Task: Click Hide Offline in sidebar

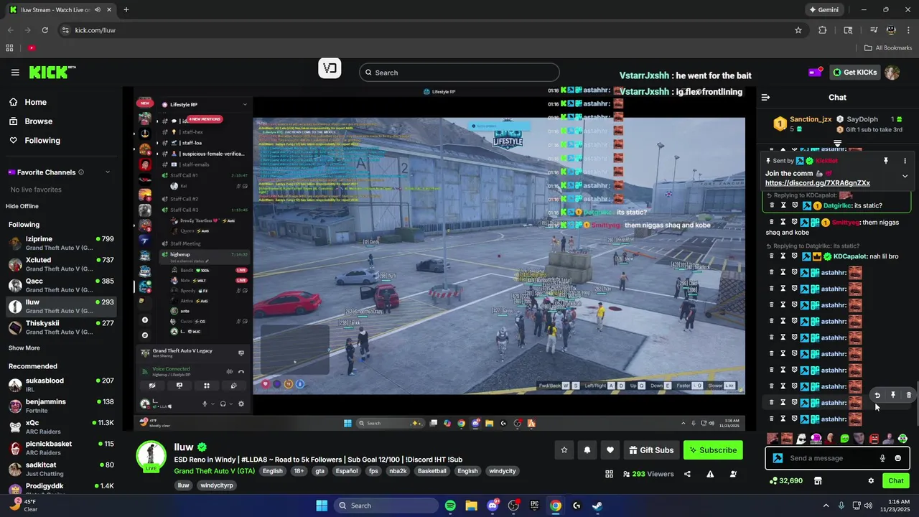Action: pos(22,206)
